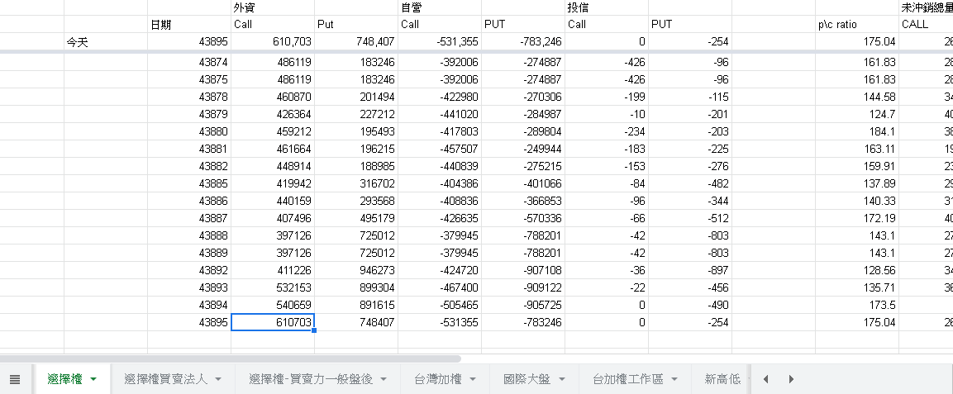This screenshot has width=953, height=394.
Task: Open the all sheets list icon
Action: point(14,379)
